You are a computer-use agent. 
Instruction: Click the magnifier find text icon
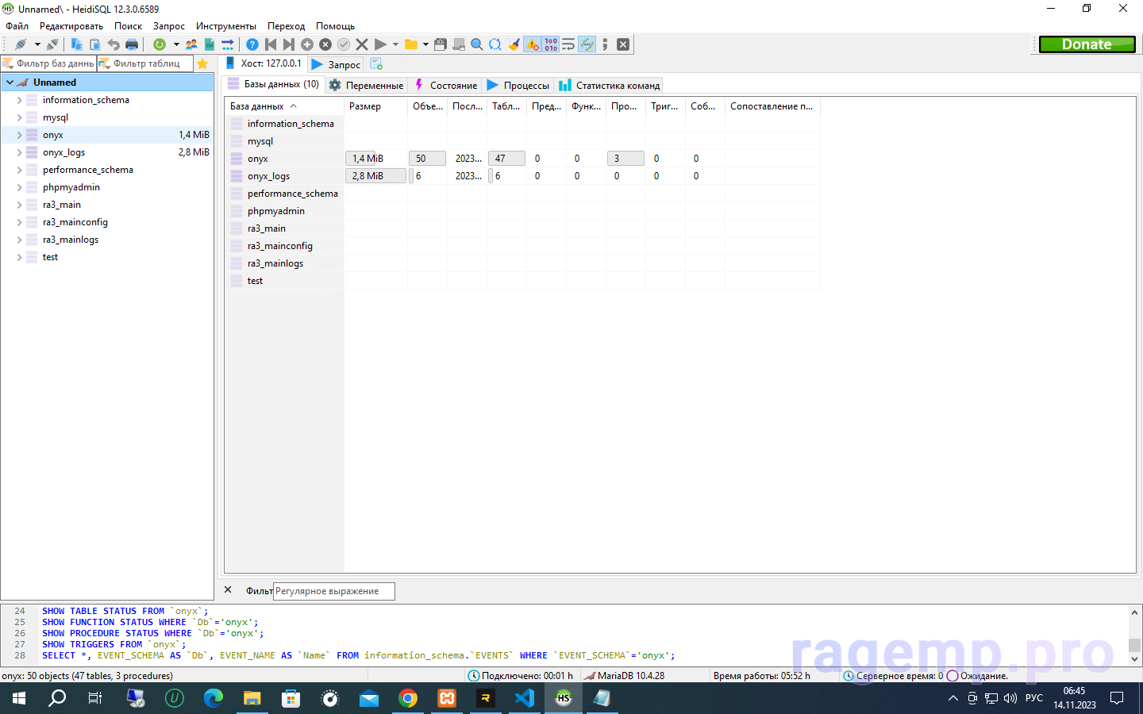477,44
